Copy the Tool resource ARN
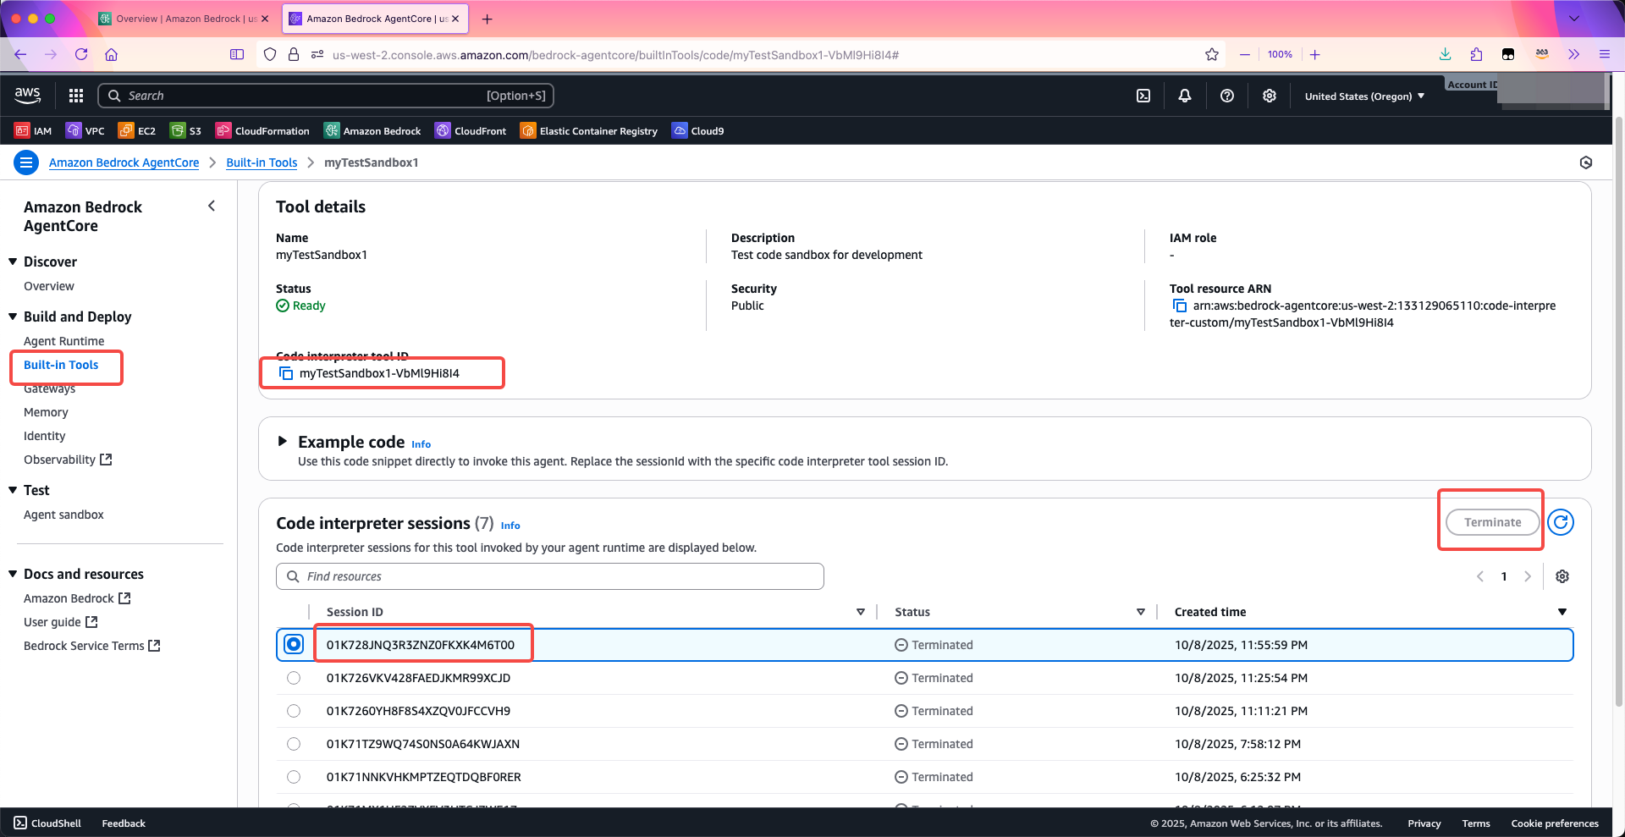 (x=1179, y=306)
